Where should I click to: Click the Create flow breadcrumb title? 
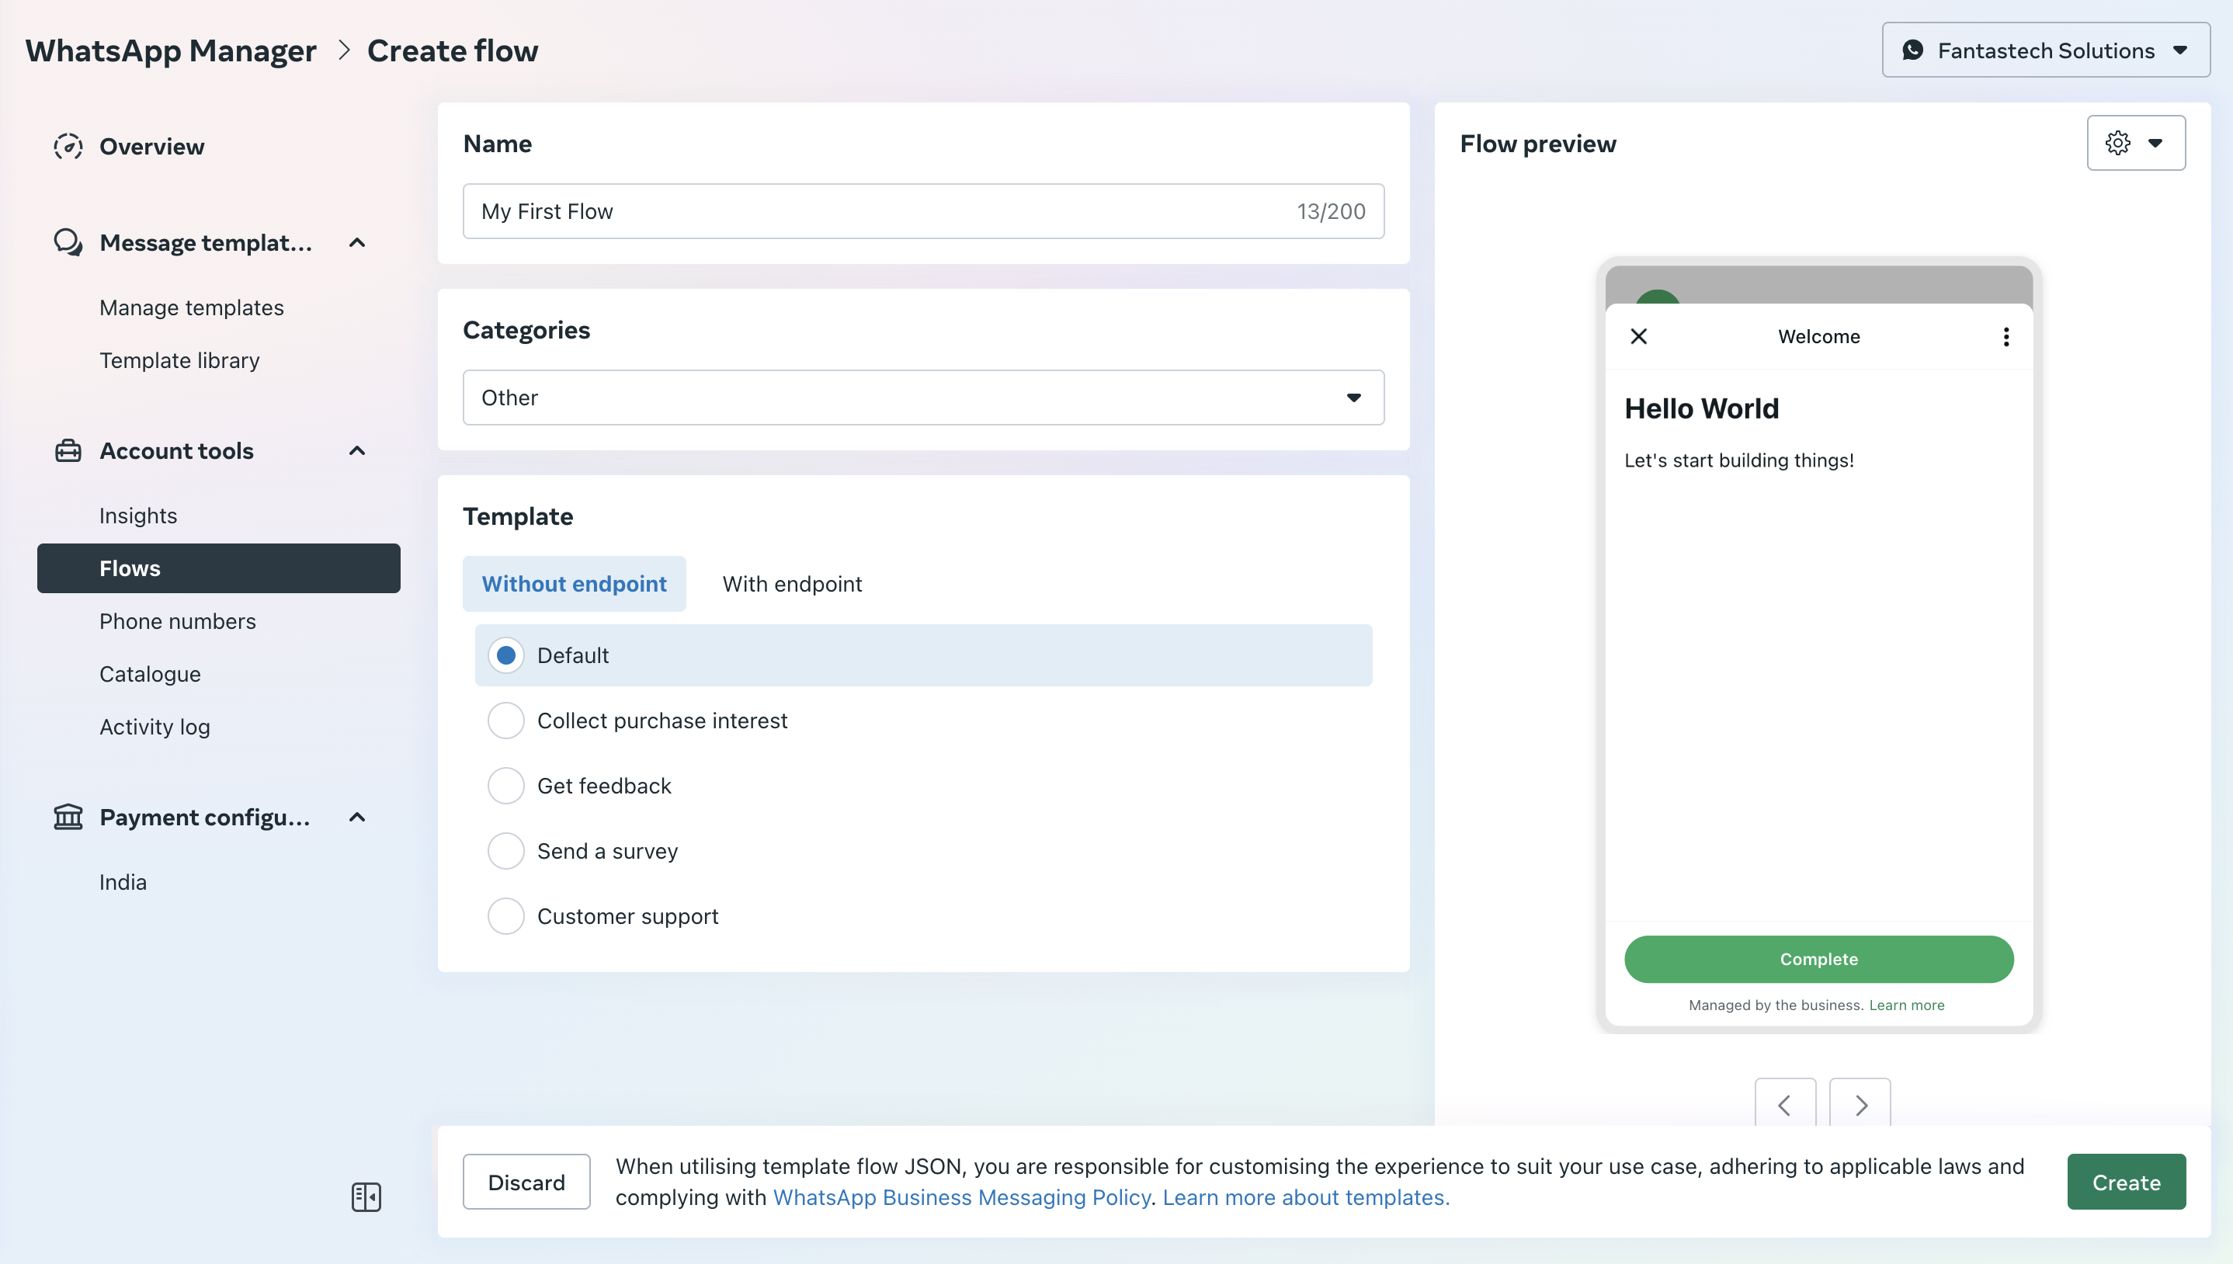[453, 50]
